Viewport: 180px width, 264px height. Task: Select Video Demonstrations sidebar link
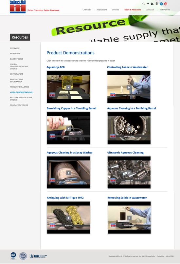point(21,92)
